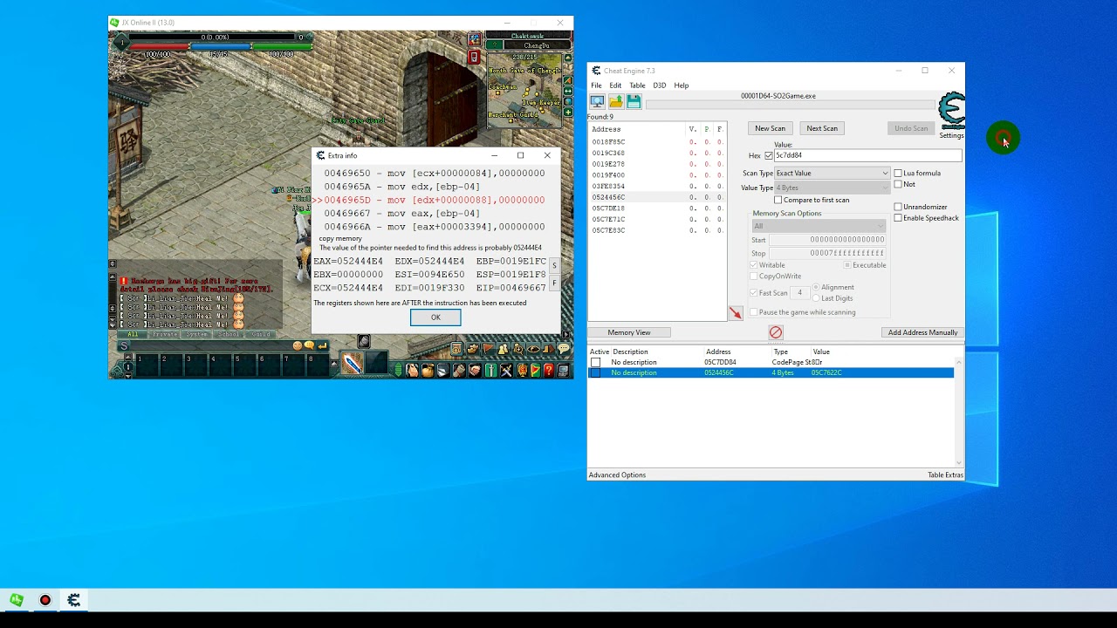Image resolution: width=1117 pixels, height=628 pixels.
Task: Toggle the Not checkbox
Action: (x=899, y=184)
